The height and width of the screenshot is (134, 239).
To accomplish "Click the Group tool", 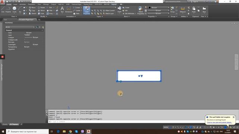I will coord(173,9).
